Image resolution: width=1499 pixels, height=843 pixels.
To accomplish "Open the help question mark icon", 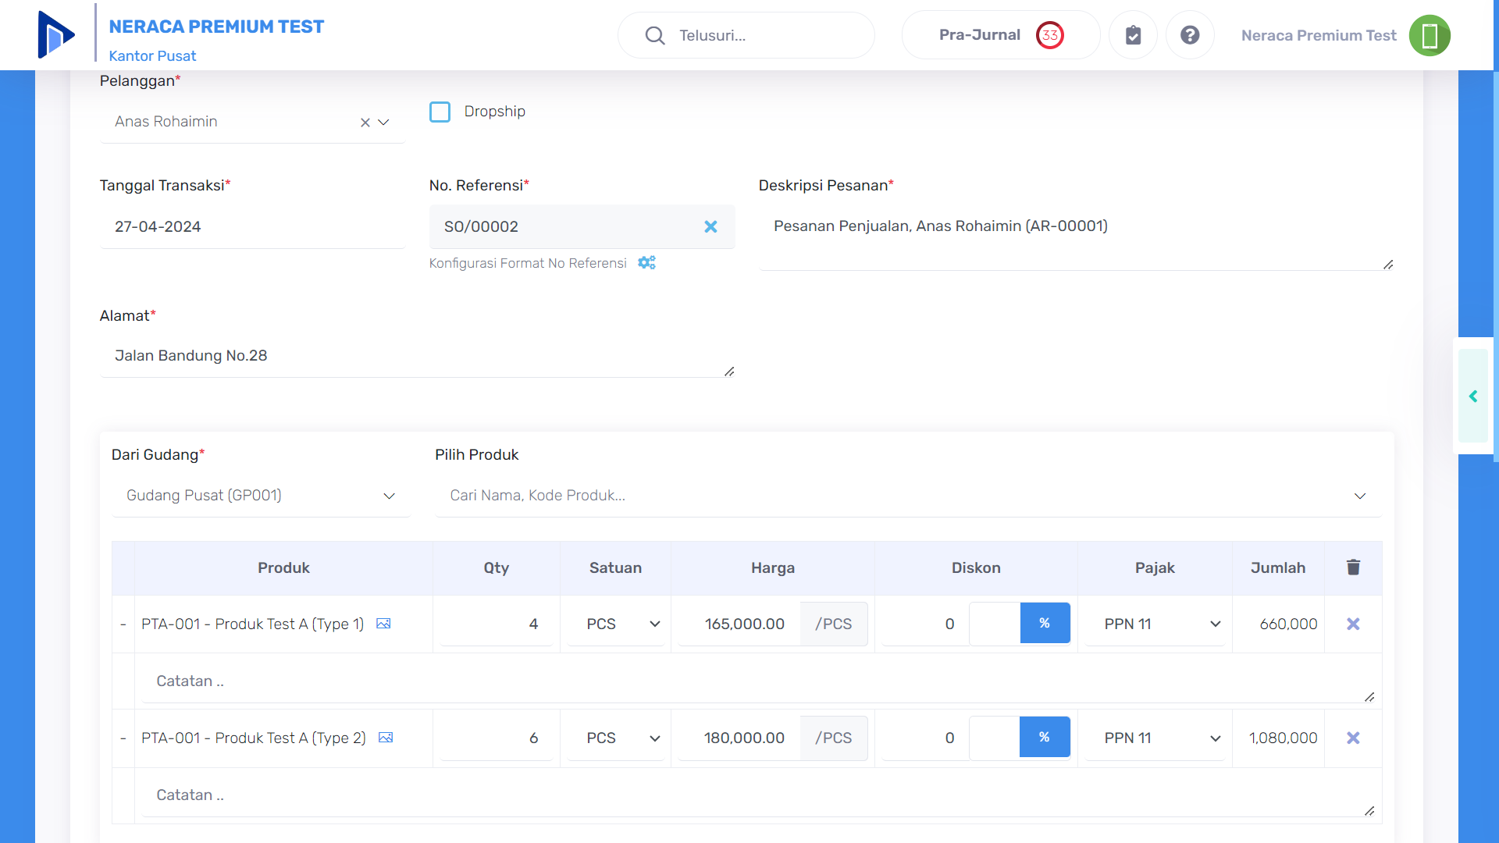I will pos(1190,35).
